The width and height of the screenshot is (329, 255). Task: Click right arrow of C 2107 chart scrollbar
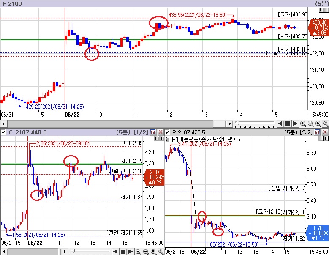(65, 252)
